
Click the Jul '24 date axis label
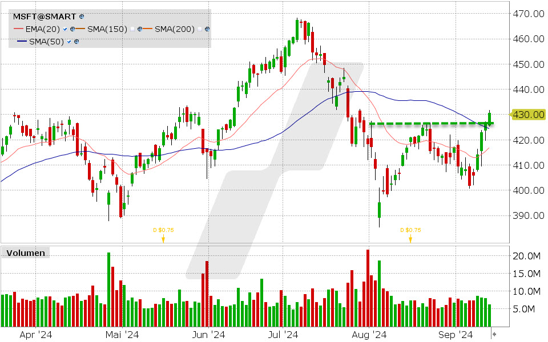click(283, 335)
